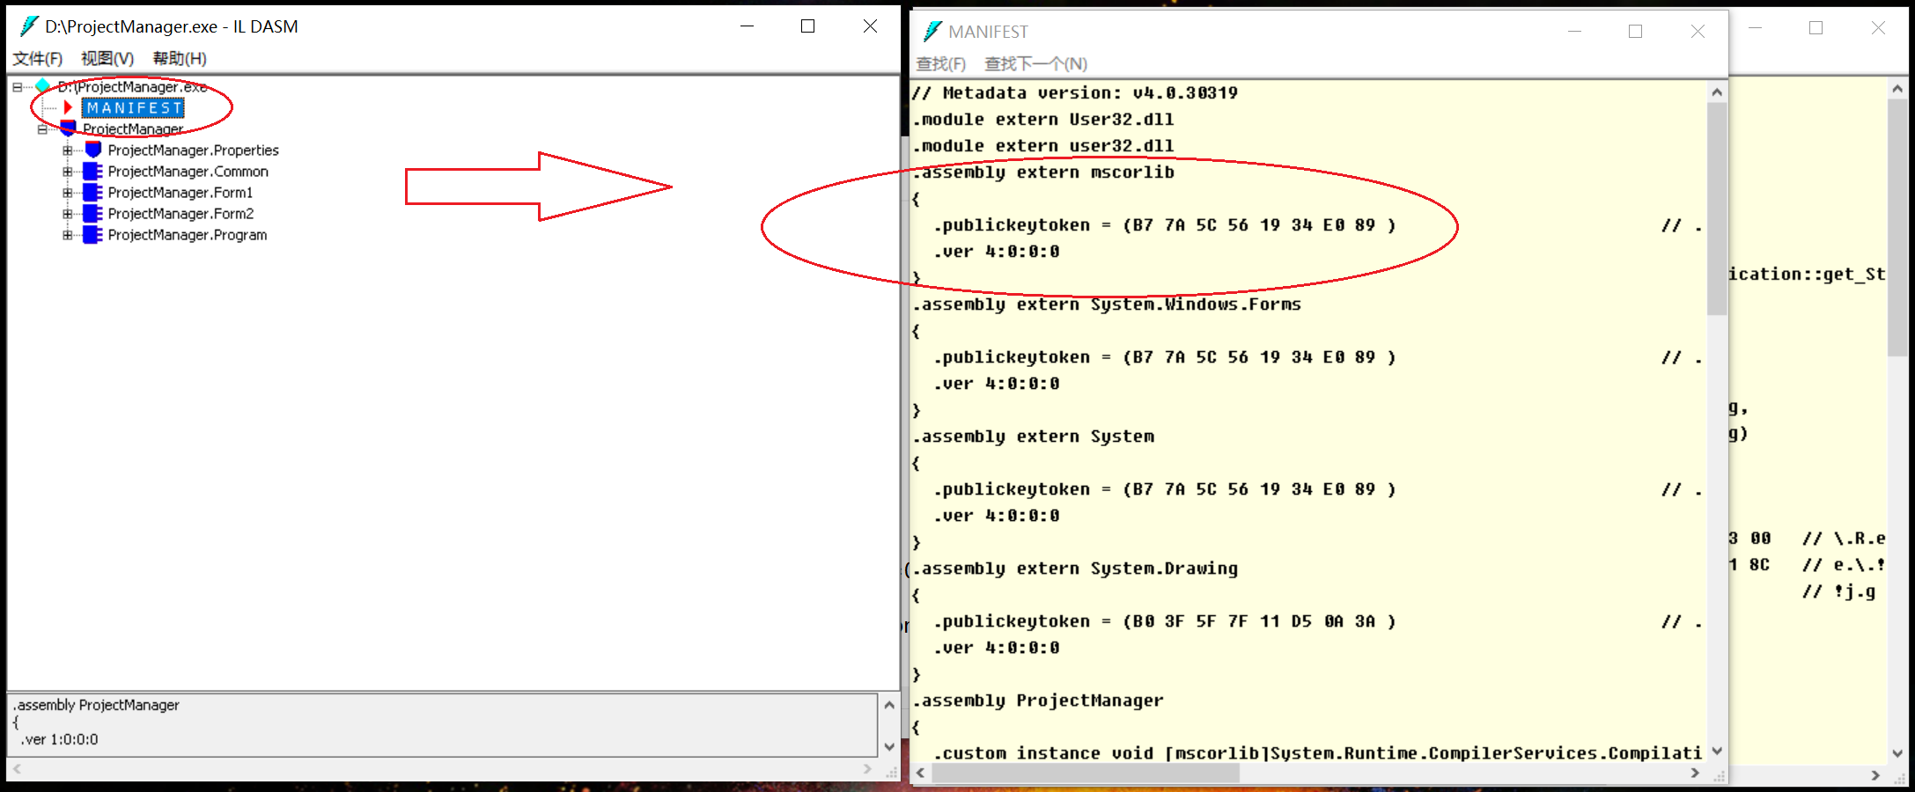Maximize the IL DASM window
The height and width of the screenshot is (792, 1915).
pyautogui.click(x=807, y=26)
